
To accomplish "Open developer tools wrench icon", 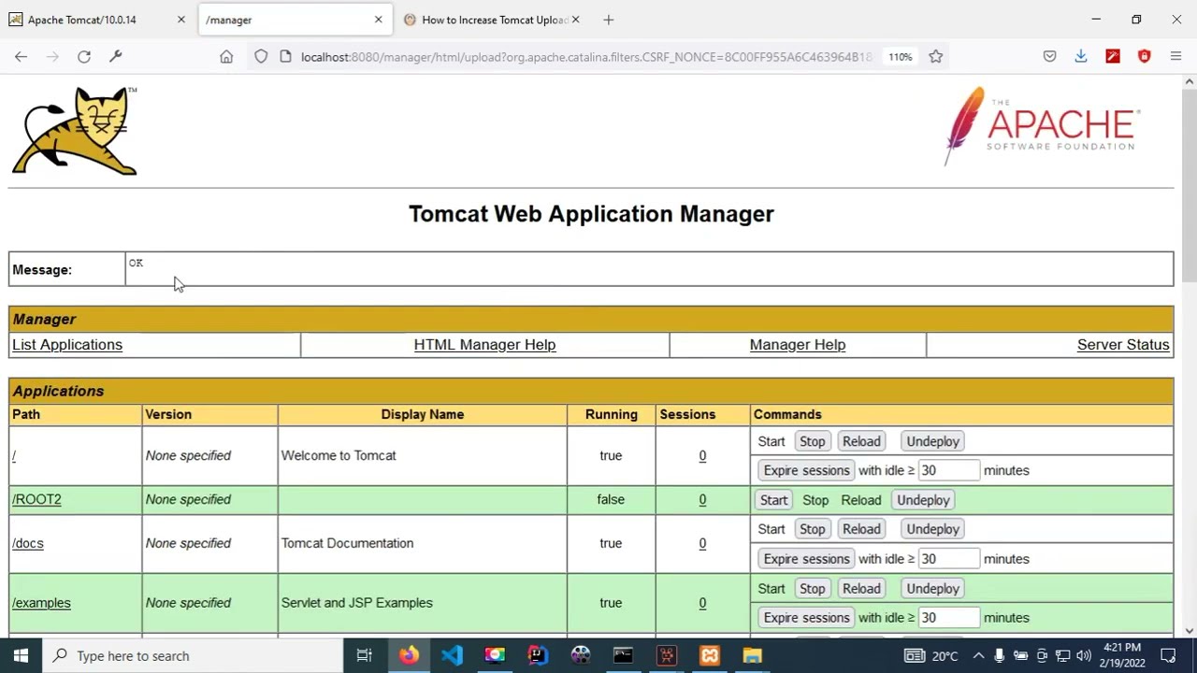I will [116, 57].
